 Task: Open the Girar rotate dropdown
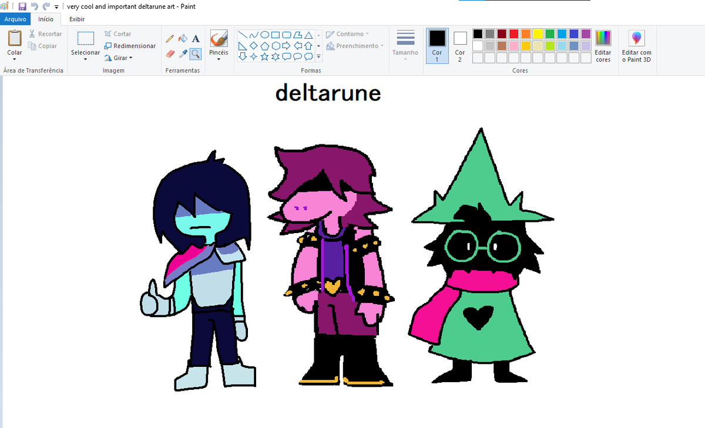tap(118, 58)
